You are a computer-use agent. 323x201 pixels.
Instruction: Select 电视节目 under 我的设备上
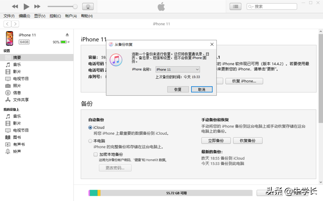pyautogui.click(x=37, y=130)
